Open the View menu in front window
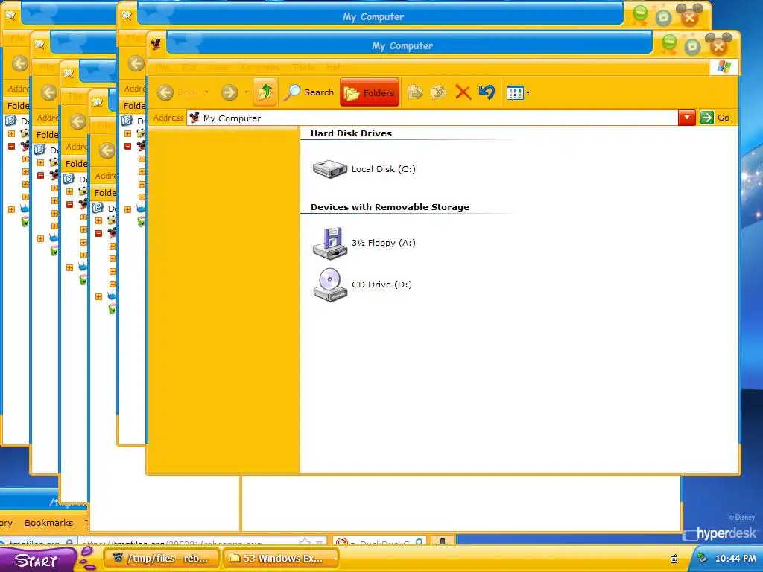Image resolution: width=763 pixels, height=572 pixels. [x=218, y=67]
